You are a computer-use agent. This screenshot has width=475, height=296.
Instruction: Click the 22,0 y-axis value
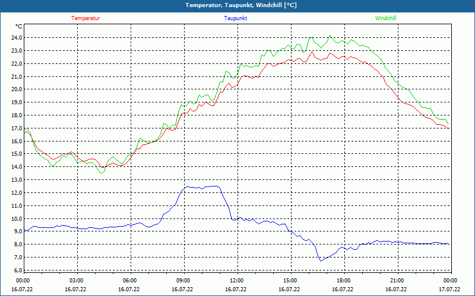click(17, 64)
